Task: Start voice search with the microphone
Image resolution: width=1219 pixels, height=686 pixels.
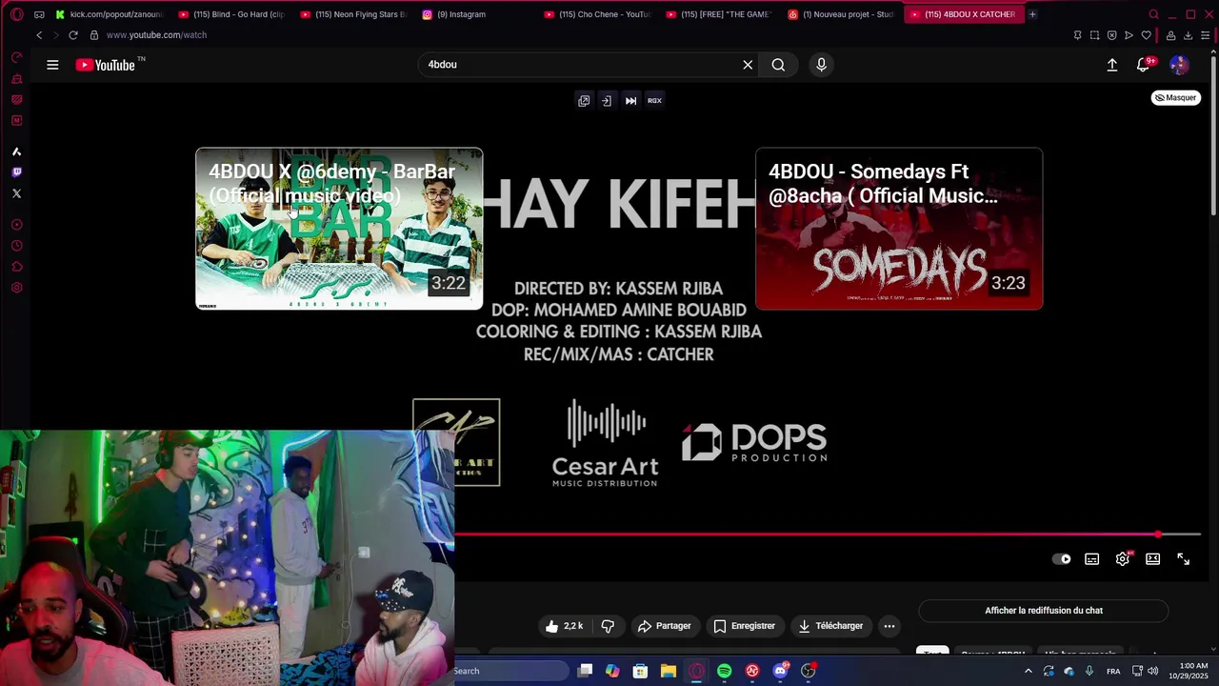Action: tap(821, 65)
